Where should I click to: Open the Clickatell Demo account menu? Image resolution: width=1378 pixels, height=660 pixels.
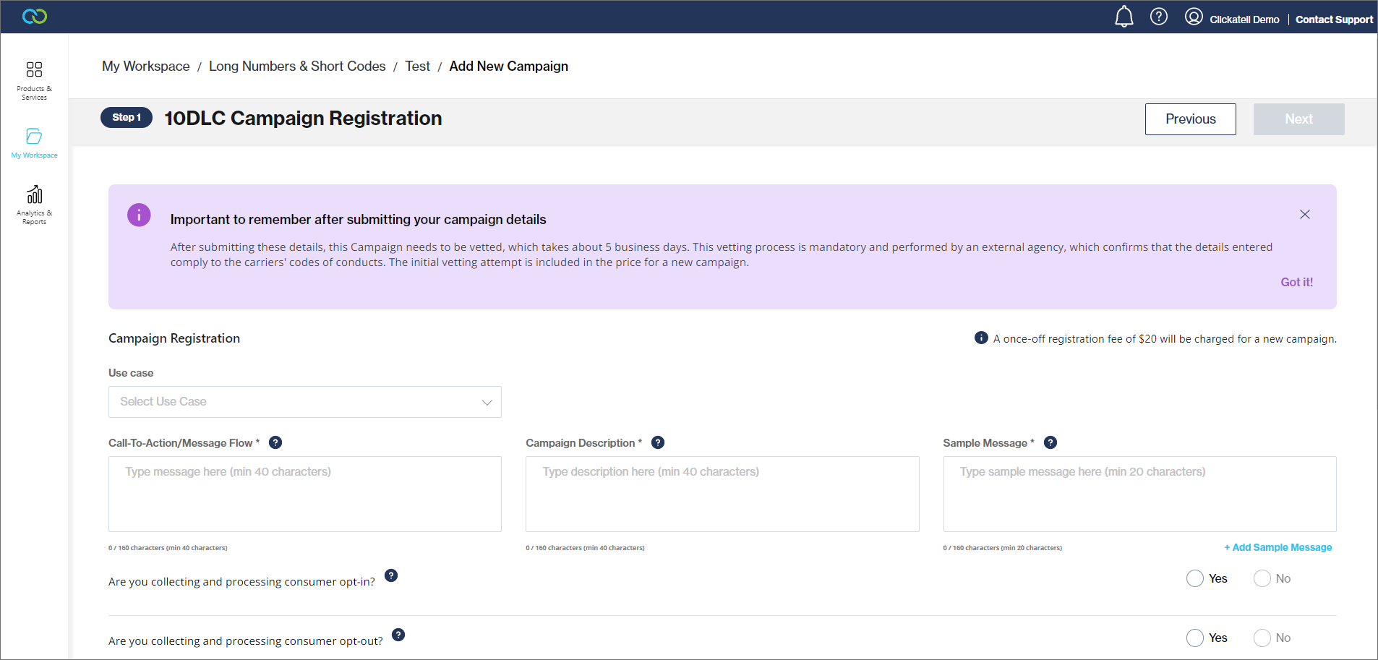(x=1232, y=19)
